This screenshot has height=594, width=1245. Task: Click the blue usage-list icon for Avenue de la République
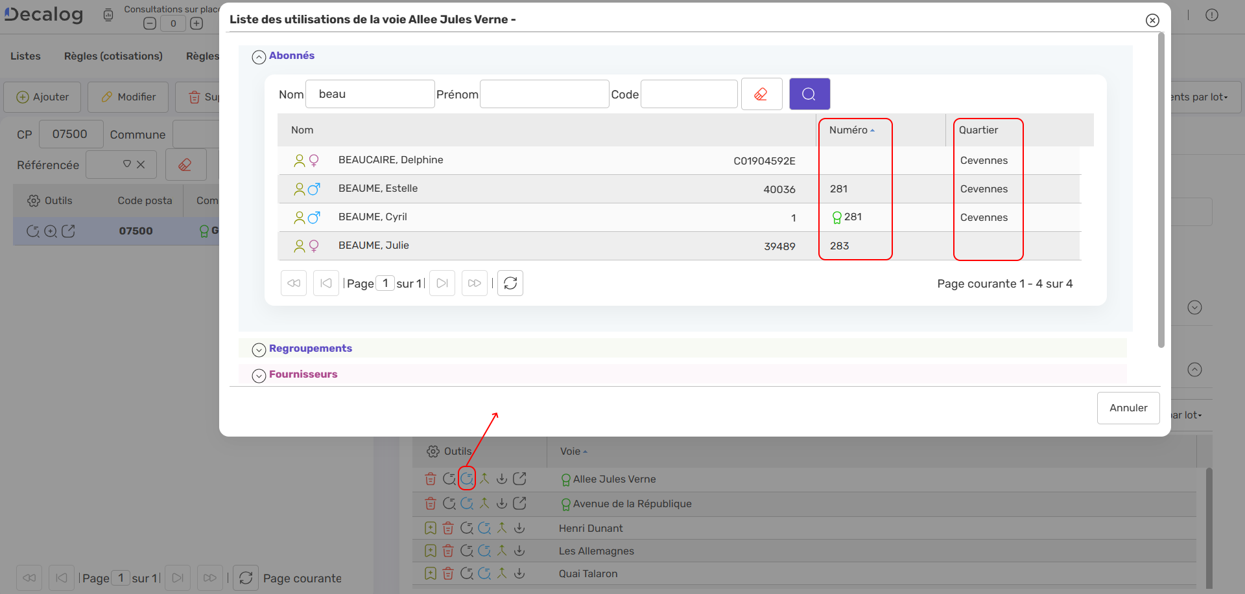coord(467,503)
